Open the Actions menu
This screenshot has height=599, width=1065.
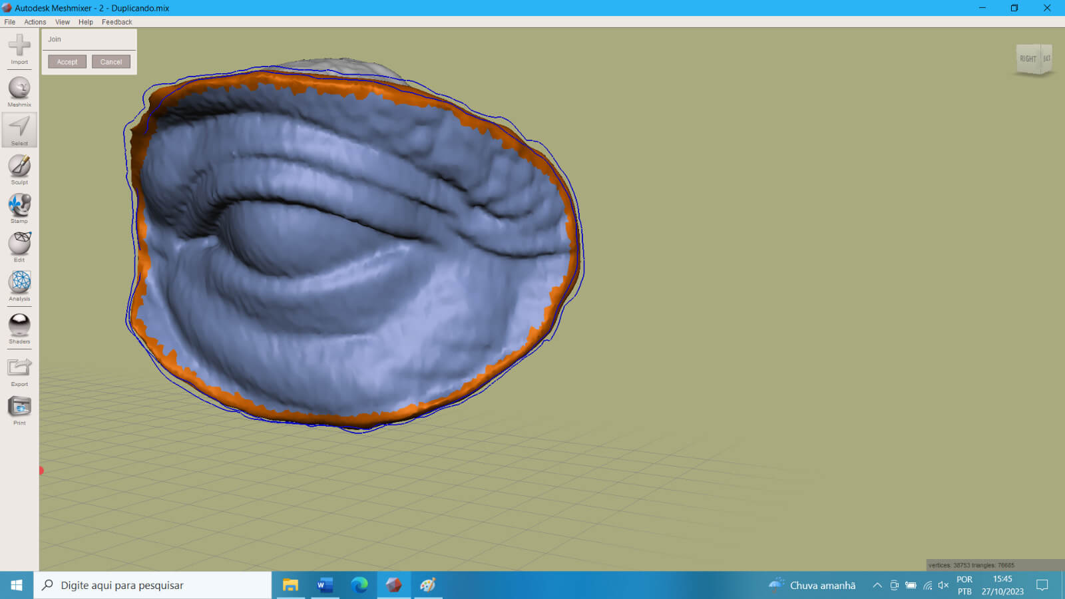click(35, 22)
